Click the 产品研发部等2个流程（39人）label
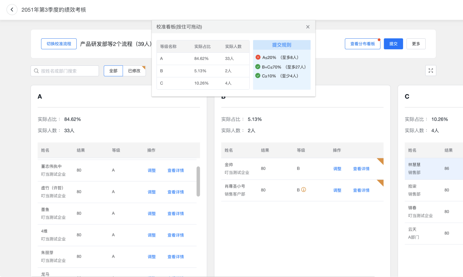This screenshot has height=277, width=463. coord(116,44)
